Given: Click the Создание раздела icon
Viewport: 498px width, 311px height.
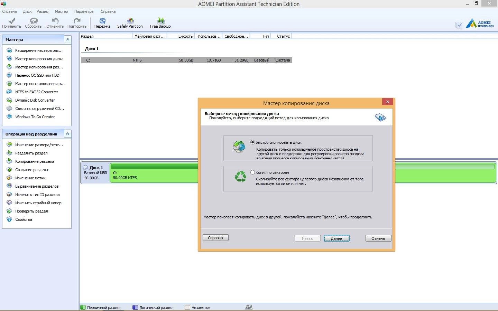Looking at the screenshot, I should (x=9, y=170).
